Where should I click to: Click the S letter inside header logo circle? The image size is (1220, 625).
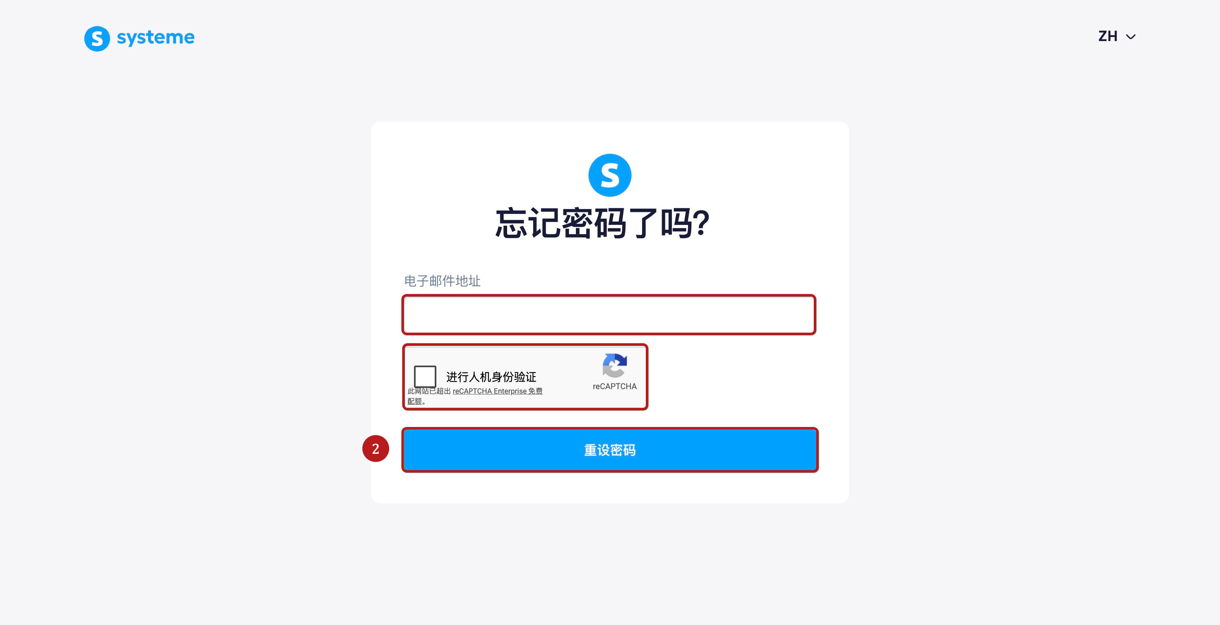click(x=97, y=39)
